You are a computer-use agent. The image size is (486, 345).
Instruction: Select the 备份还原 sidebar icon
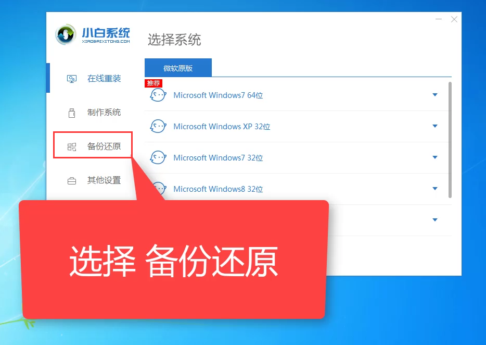click(71, 146)
